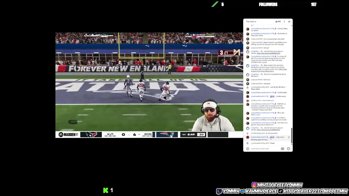Click the Twitch icon in the stream overlay
Viewport: 349px width, 196px height.
point(219,191)
